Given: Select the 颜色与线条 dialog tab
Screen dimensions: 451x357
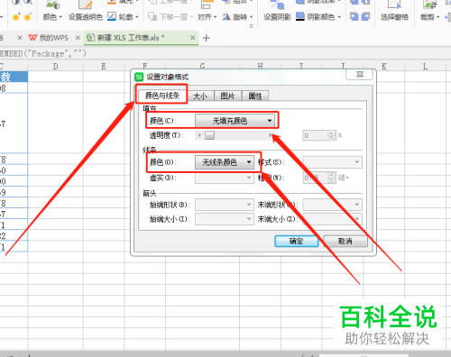Looking at the screenshot, I should 162,96.
